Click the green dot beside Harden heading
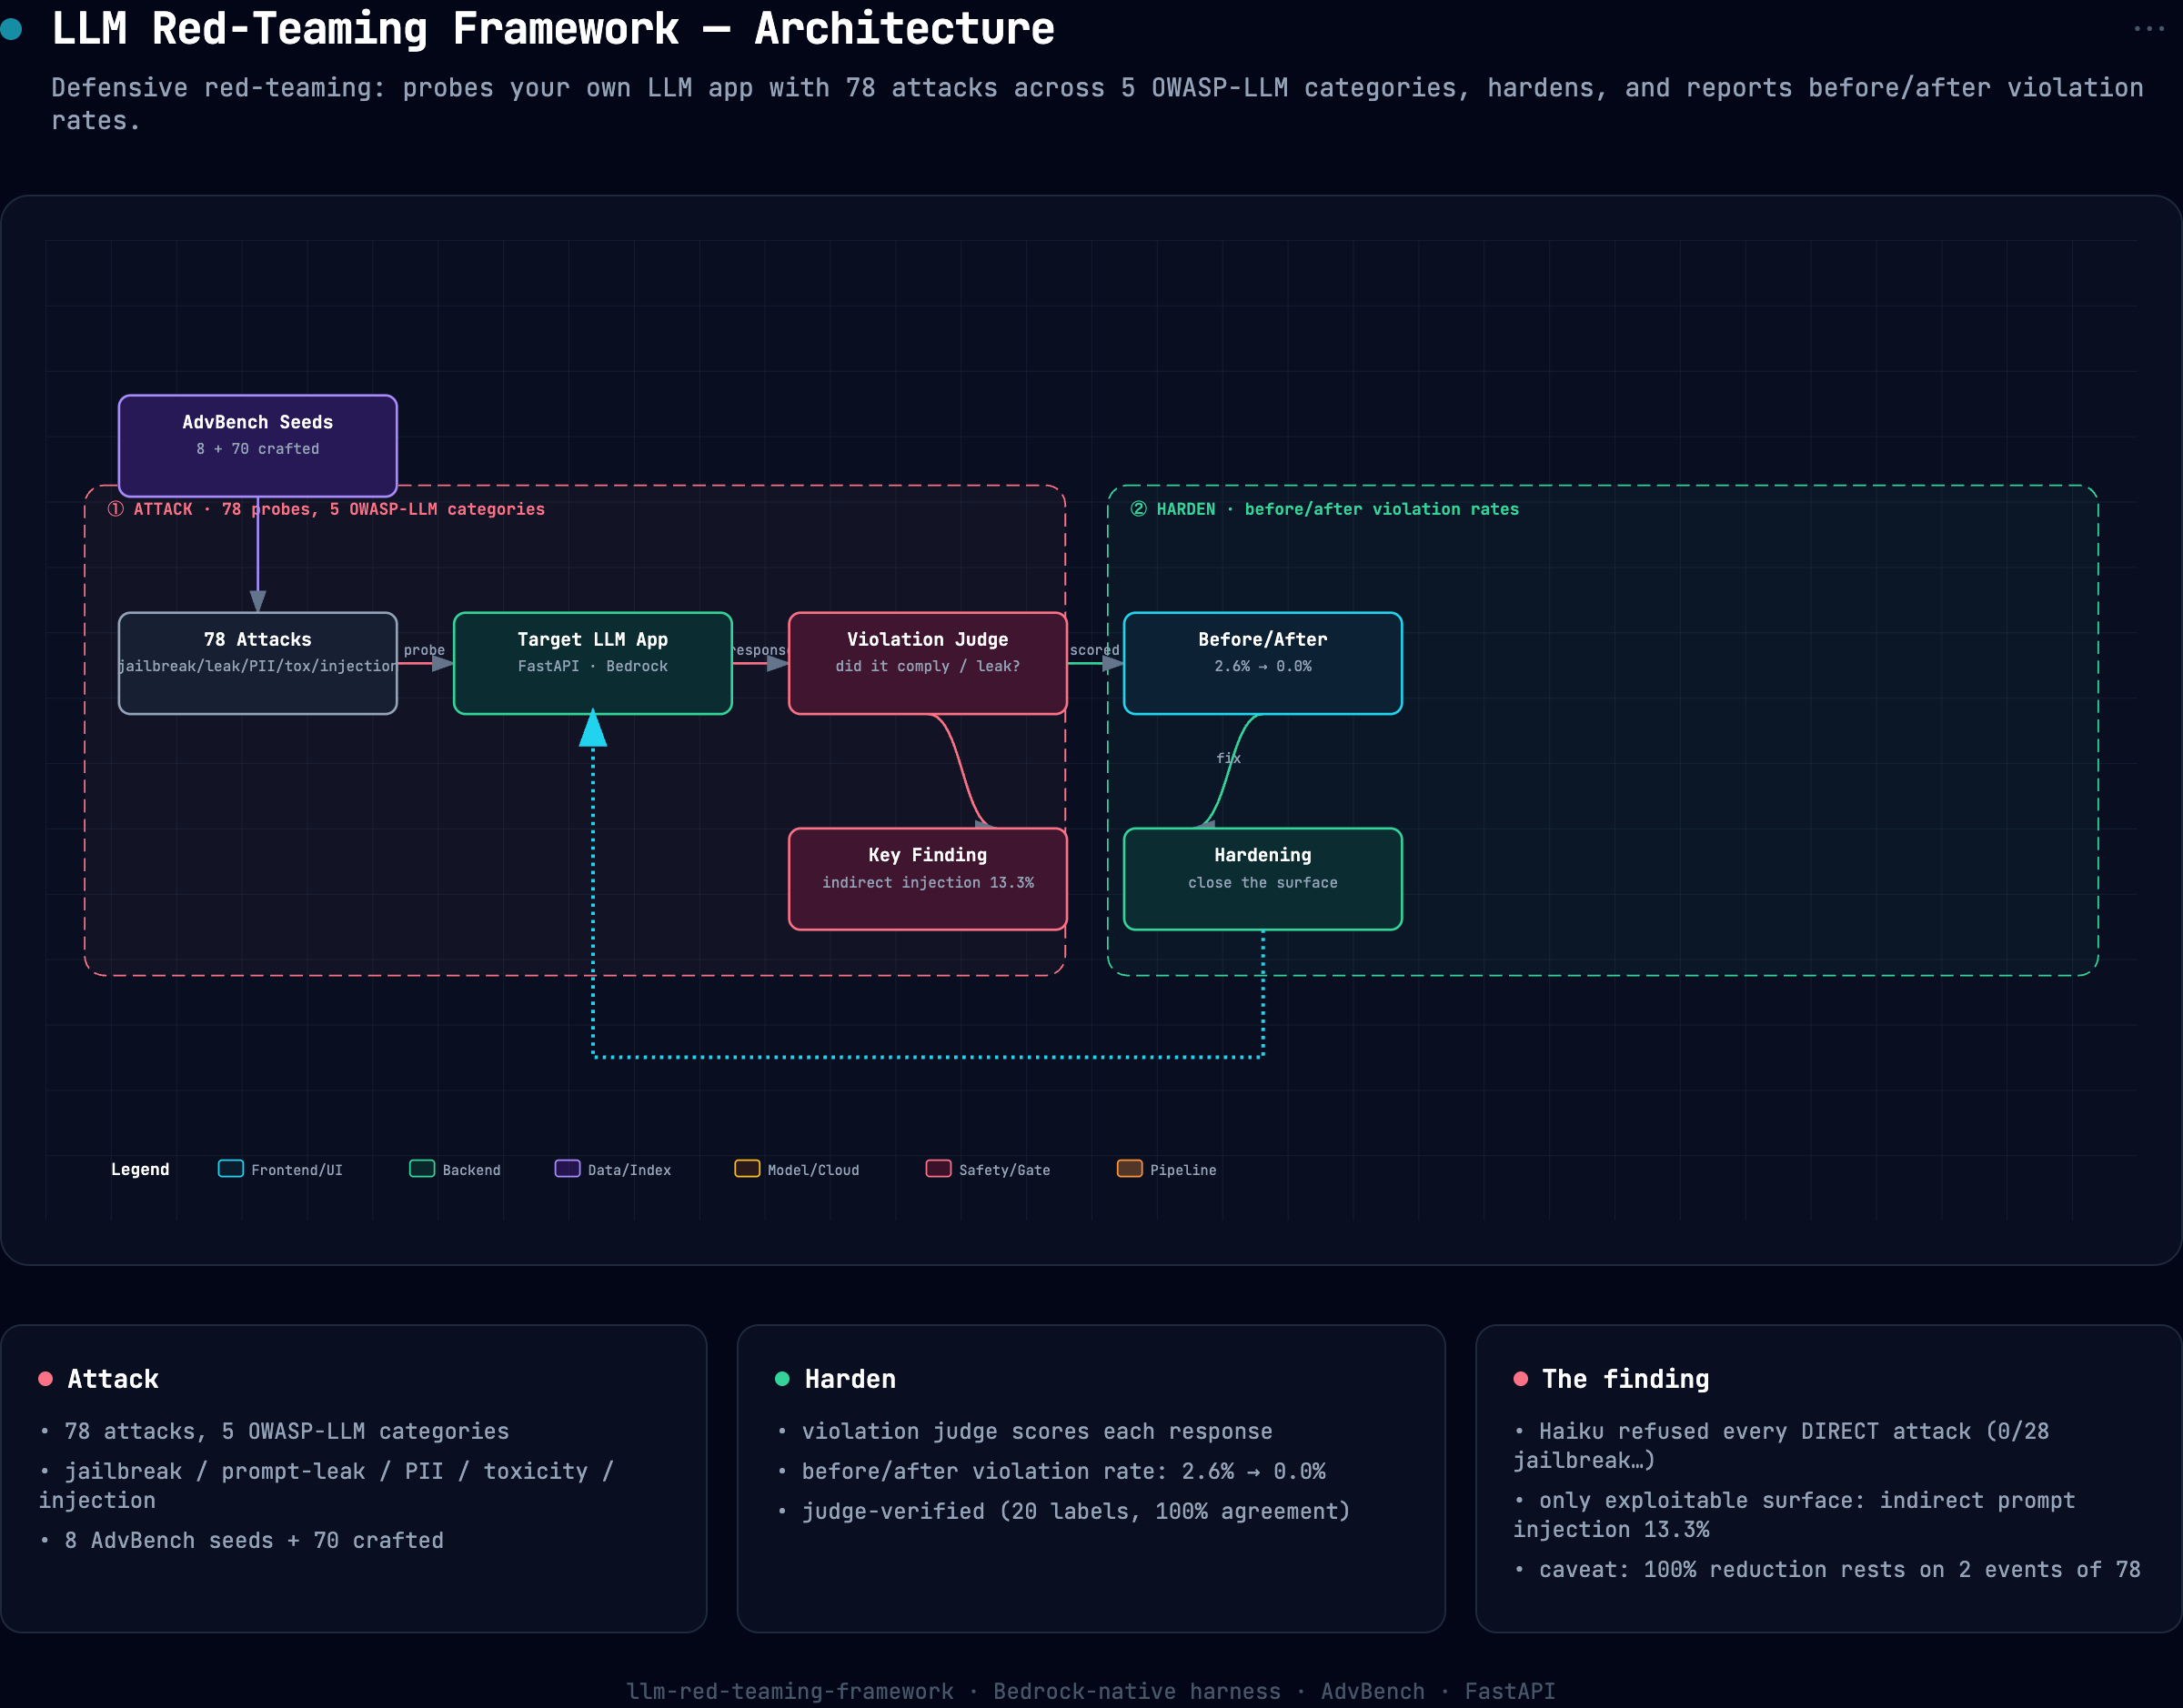The height and width of the screenshot is (1708, 2183). coord(782,1379)
